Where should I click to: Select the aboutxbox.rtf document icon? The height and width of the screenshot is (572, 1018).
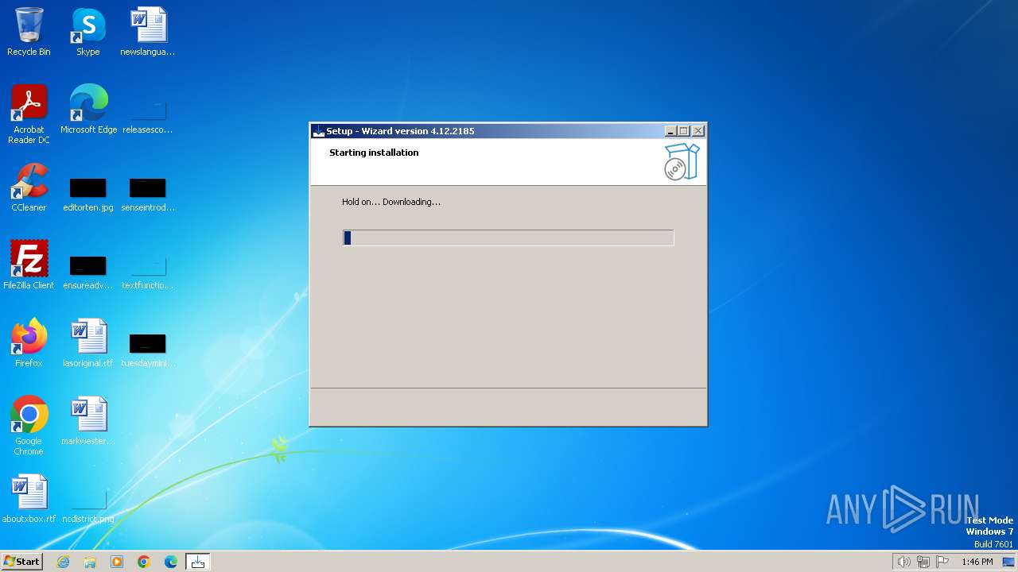pyautogui.click(x=29, y=498)
